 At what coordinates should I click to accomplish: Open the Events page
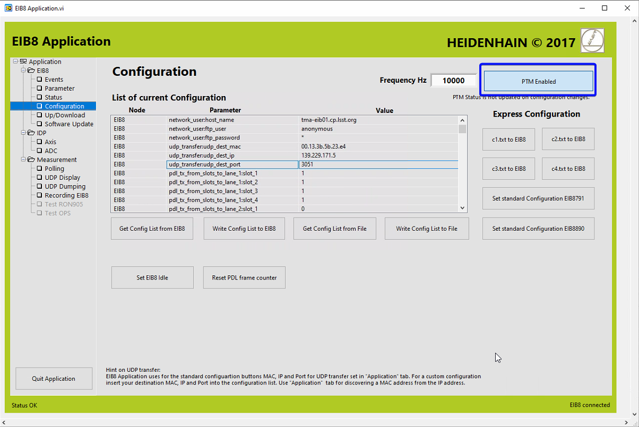point(54,80)
